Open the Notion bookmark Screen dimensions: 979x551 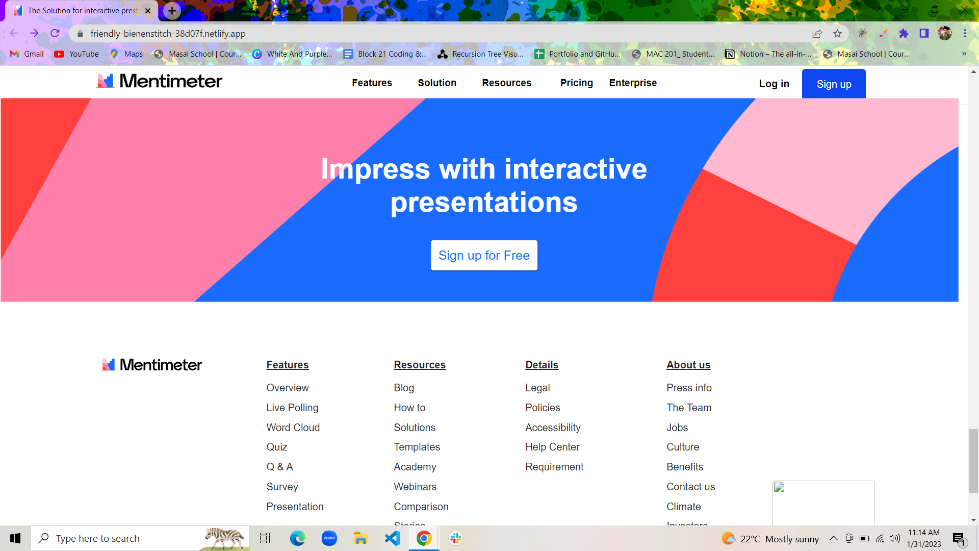[768, 54]
